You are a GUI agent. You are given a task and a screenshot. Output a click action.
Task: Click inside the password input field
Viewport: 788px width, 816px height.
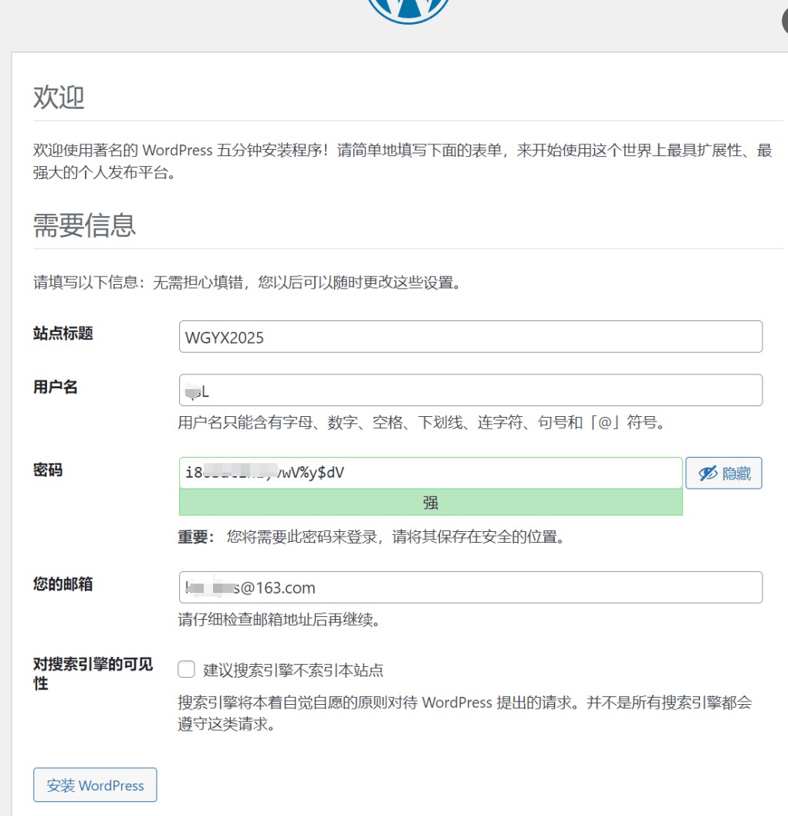point(431,473)
